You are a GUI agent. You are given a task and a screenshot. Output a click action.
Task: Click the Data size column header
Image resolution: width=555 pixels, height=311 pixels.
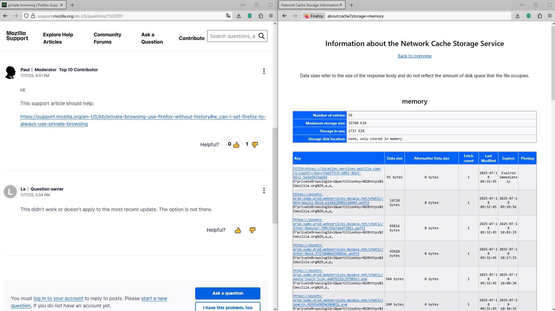(395, 158)
